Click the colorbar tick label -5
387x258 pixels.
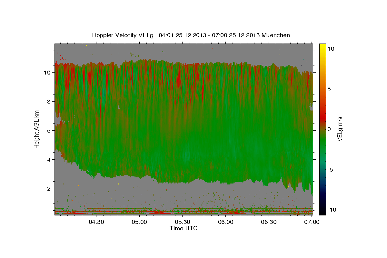tap(331, 169)
